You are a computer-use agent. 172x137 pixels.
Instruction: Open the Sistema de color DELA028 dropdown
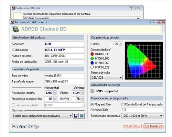(x=107, y=78)
